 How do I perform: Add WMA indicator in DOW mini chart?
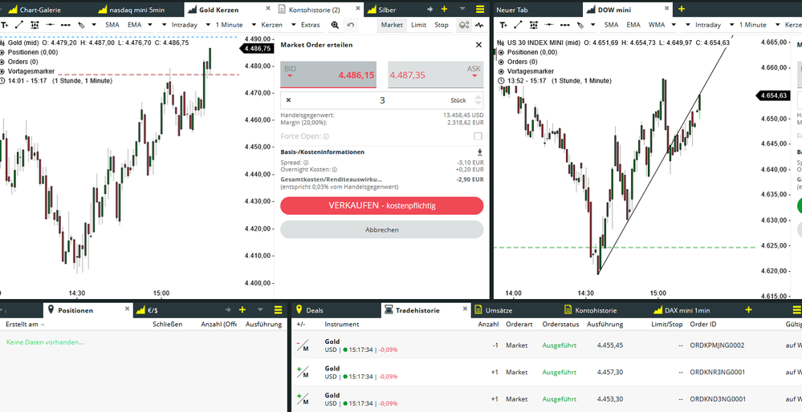point(656,25)
